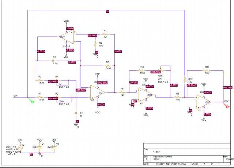Viewport: 234px width, 168px height.
Task: Click the date Tuesday, November 07, 2023
Action: pos(171,164)
